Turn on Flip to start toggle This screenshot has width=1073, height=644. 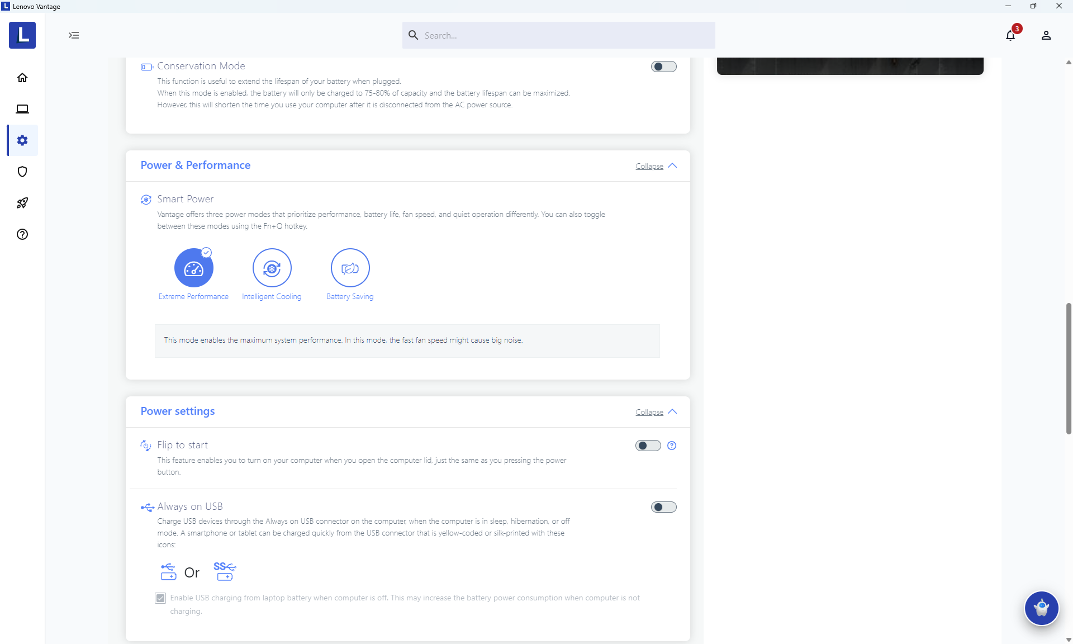[648, 446]
